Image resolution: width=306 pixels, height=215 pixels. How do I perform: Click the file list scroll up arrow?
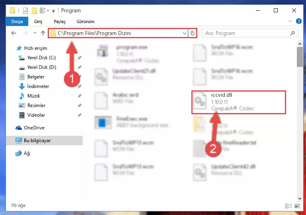click(300, 44)
